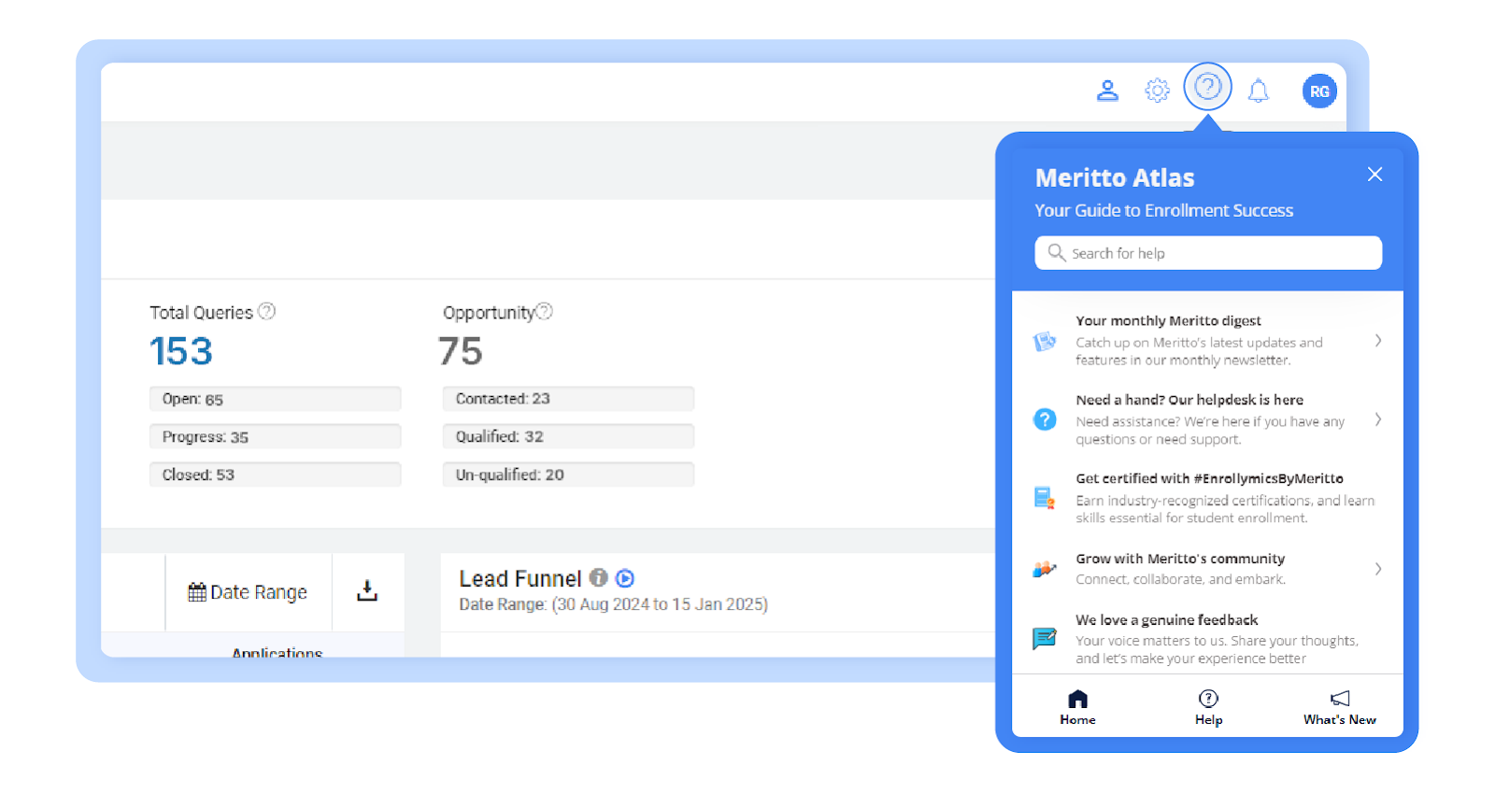Expand Grow with Meritto's community chevron
Viewport: 1495px width, 793px height.
(1378, 569)
